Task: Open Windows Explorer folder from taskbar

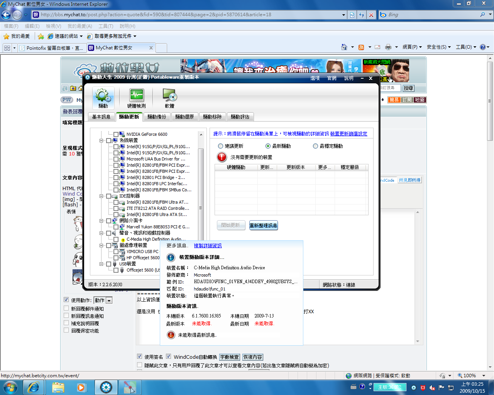Action: tap(58, 387)
